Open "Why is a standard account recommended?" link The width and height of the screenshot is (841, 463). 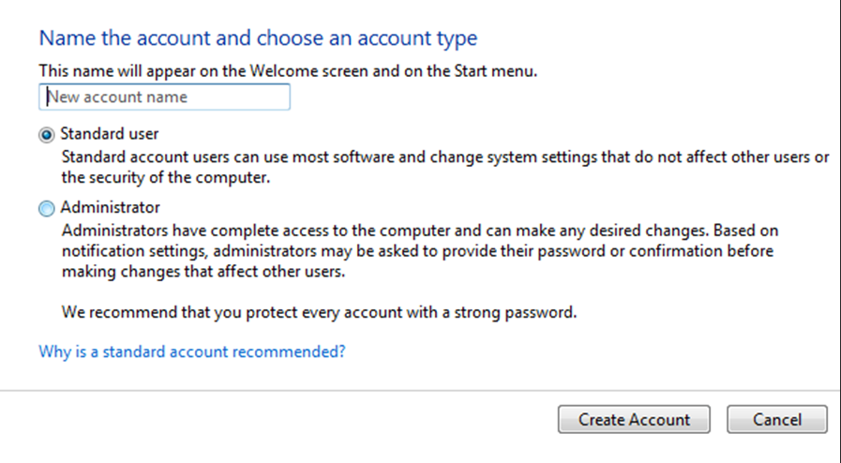pos(192,351)
